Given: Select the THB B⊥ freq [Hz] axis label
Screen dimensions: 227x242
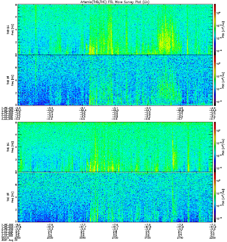Looking at the screenshot, I should [10, 29].
